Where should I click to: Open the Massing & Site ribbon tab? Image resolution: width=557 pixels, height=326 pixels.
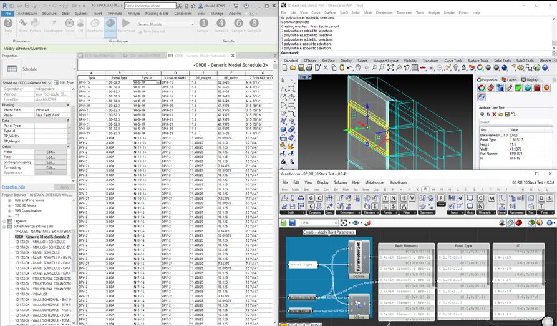(x=156, y=13)
